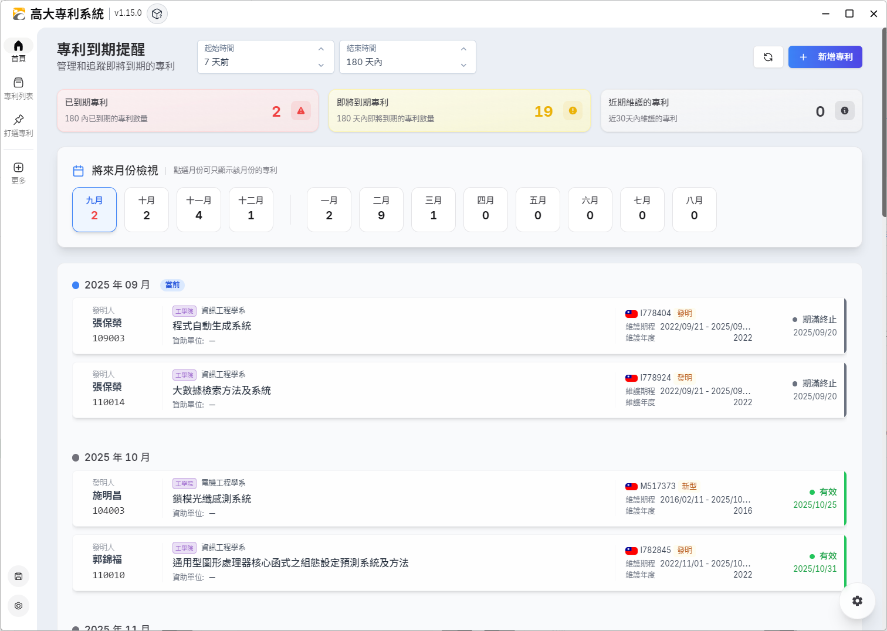Open the 鎖模光纖感測系統 patent row

212,499
